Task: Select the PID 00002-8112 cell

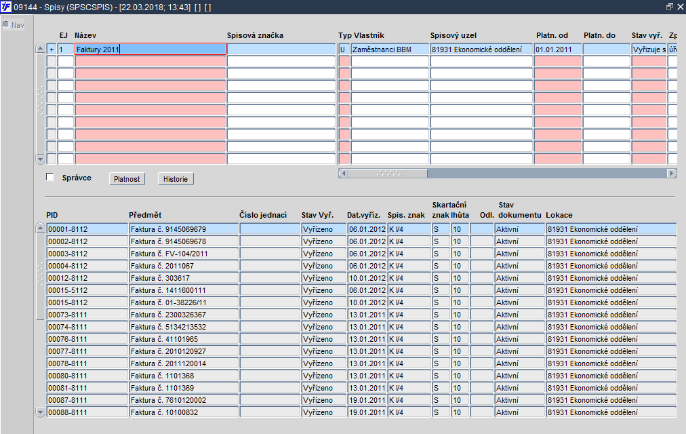Action: tap(87, 241)
